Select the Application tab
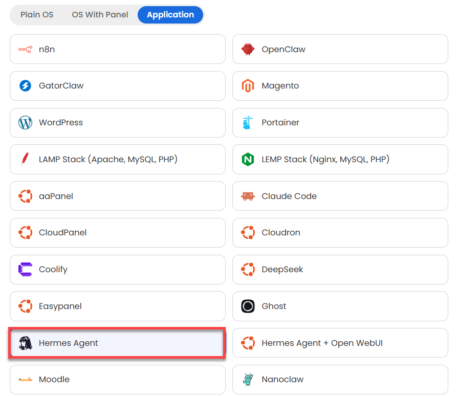 (170, 15)
